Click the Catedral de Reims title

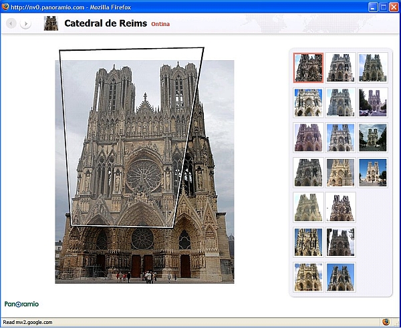point(106,23)
